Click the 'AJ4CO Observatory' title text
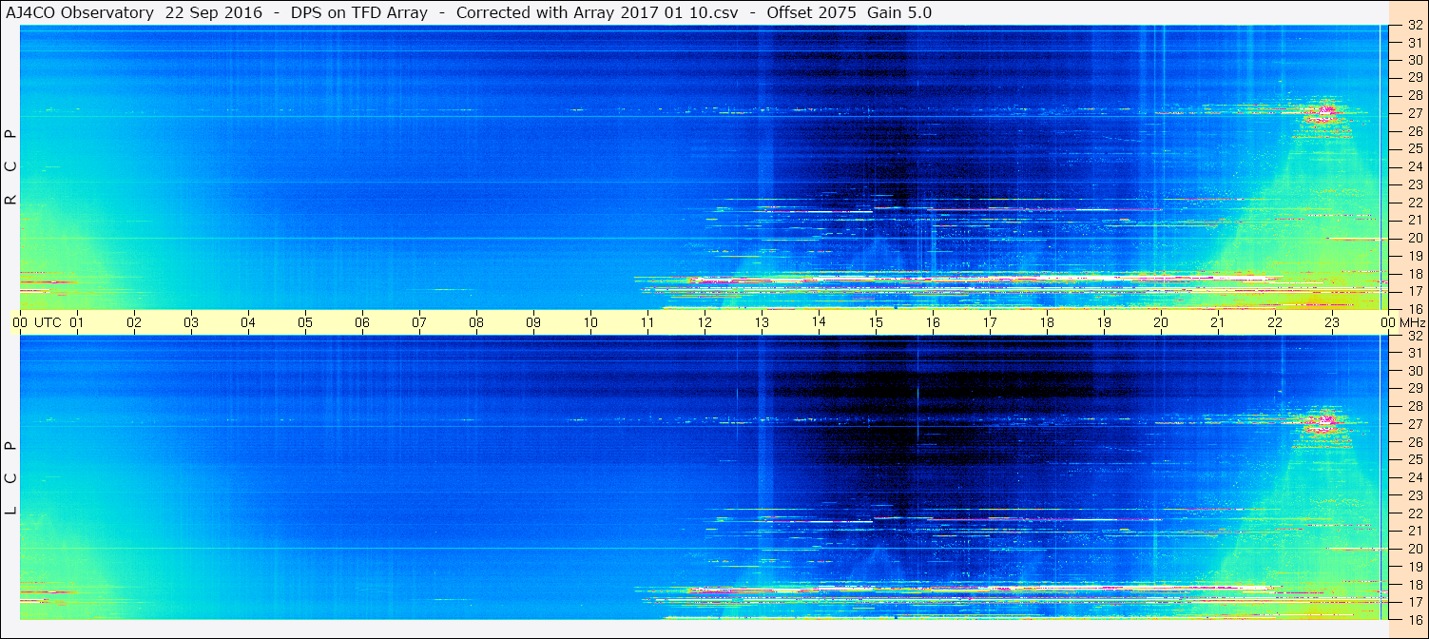The width and height of the screenshot is (1429, 639). click(x=81, y=12)
